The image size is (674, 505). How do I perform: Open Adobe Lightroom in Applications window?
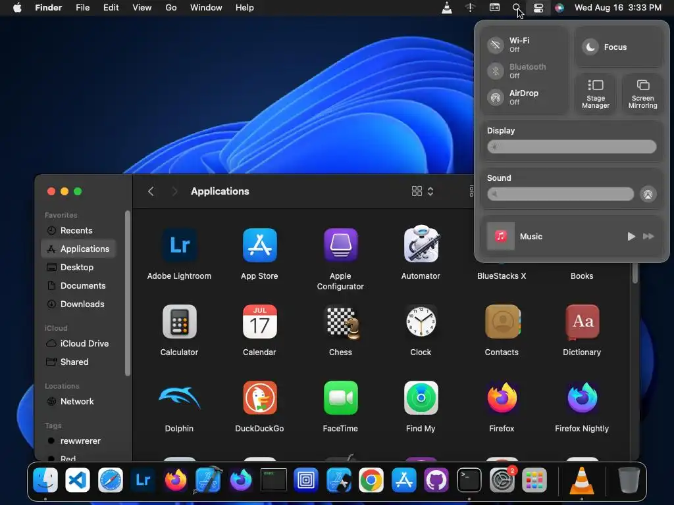click(x=180, y=245)
